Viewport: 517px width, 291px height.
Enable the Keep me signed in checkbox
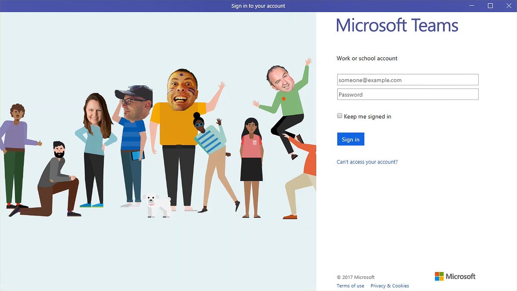click(x=339, y=116)
